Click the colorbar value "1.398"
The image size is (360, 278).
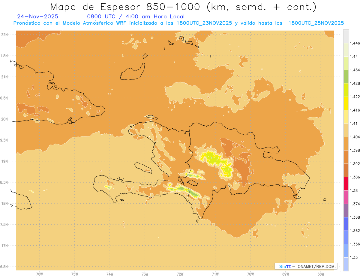(x=355, y=150)
